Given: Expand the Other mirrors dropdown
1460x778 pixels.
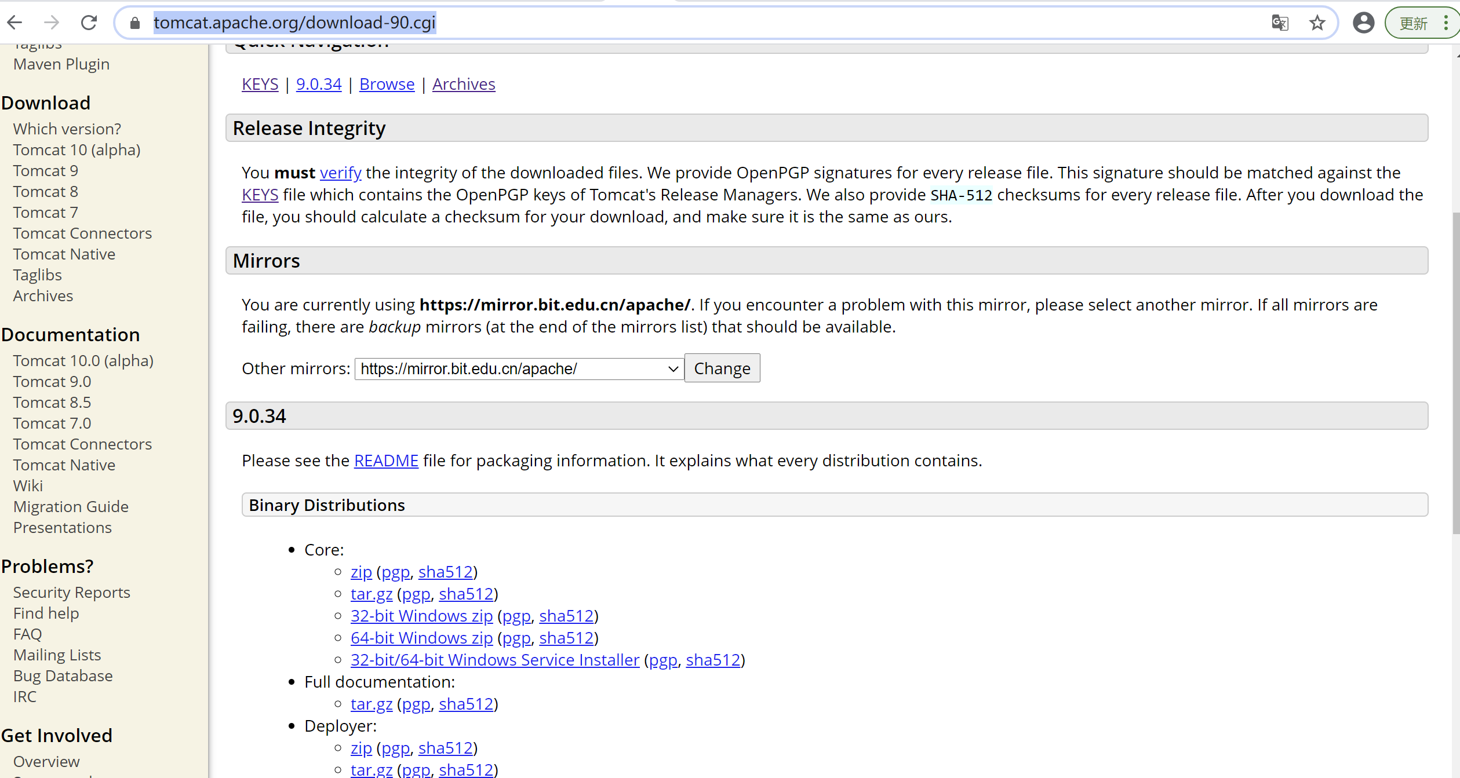Looking at the screenshot, I should (x=519, y=368).
